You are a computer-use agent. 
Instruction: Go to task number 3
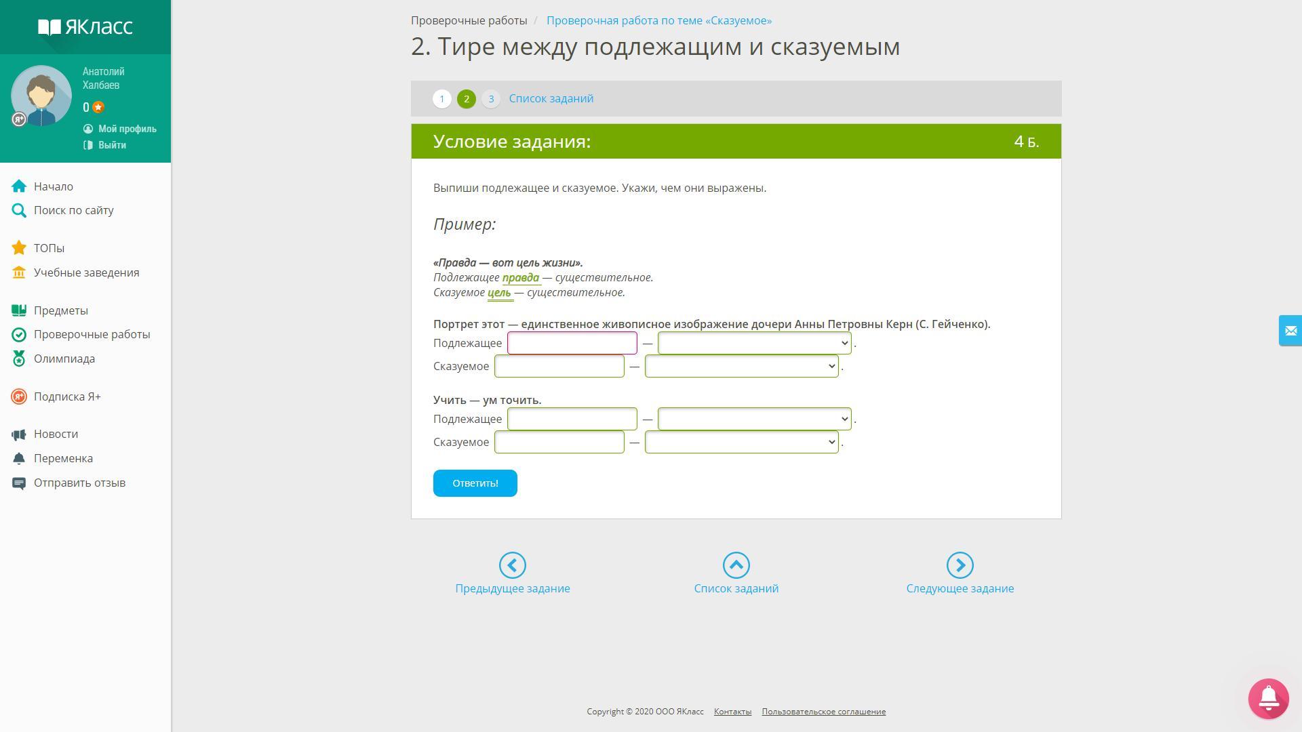(x=491, y=99)
